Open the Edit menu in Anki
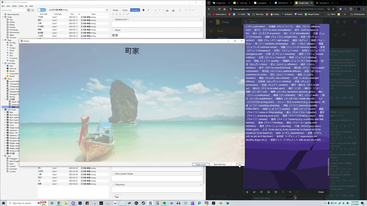 pyautogui.click(x=3, y=6)
